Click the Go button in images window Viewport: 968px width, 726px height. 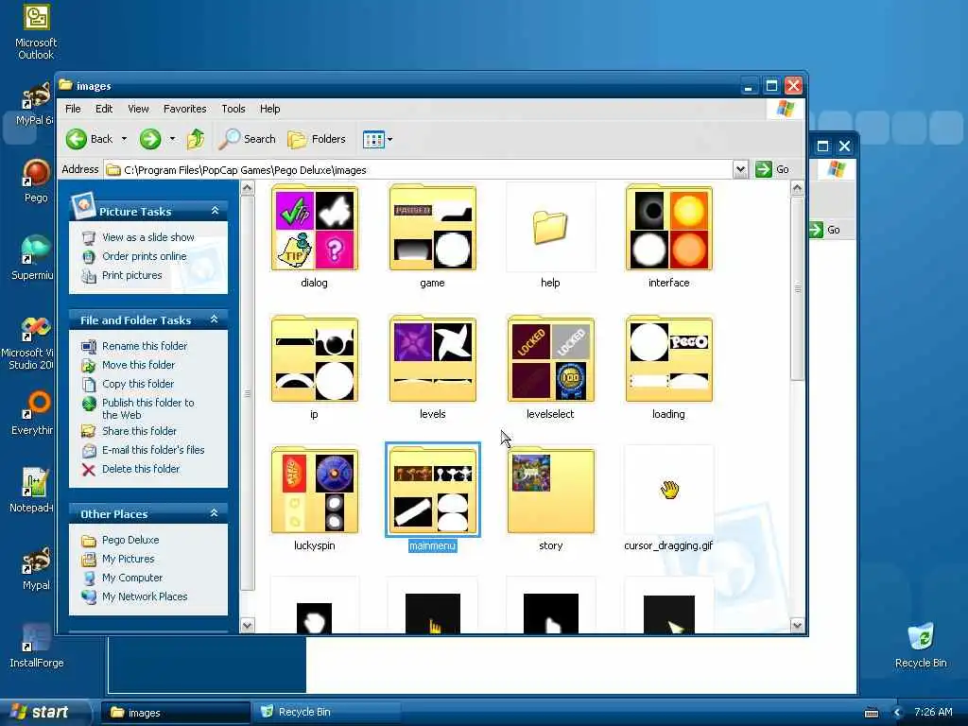point(773,169)
